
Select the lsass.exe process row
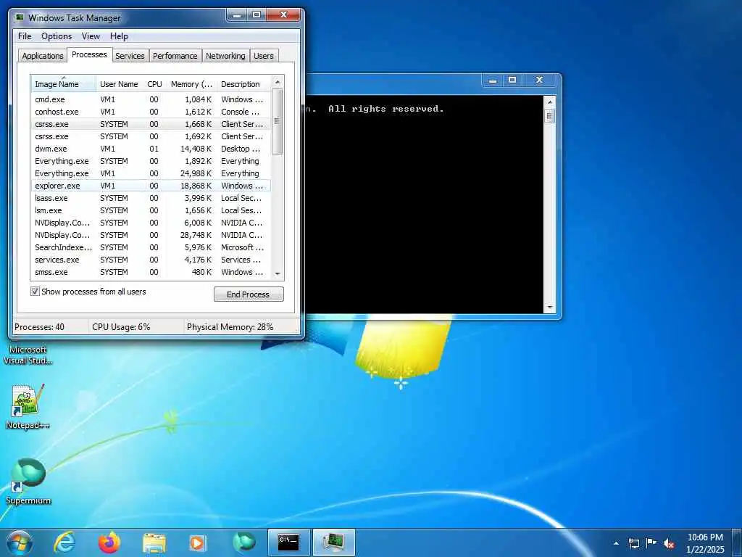pyautogui.click(x=151, y=198)
